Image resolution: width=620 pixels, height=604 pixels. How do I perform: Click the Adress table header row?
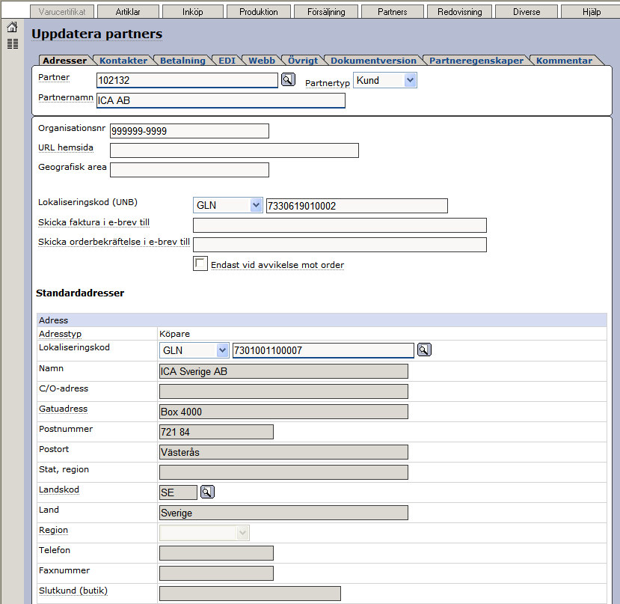coord(322,320)
